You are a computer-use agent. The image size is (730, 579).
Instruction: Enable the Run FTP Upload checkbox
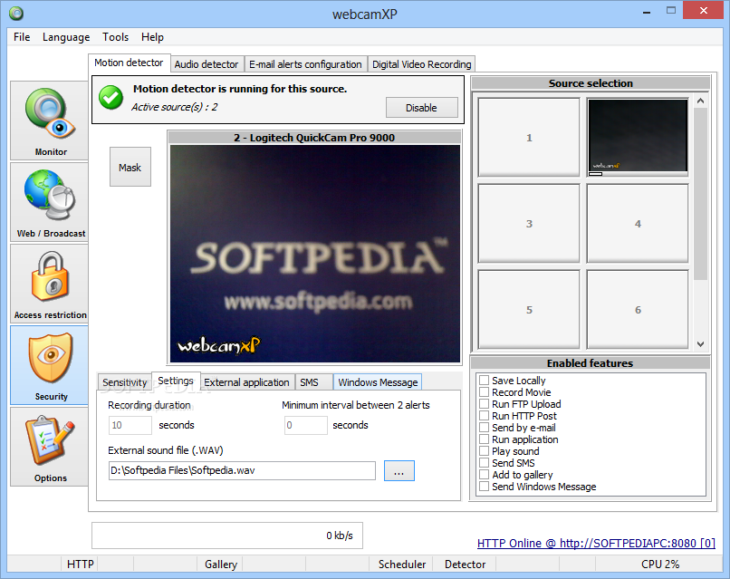485,403
